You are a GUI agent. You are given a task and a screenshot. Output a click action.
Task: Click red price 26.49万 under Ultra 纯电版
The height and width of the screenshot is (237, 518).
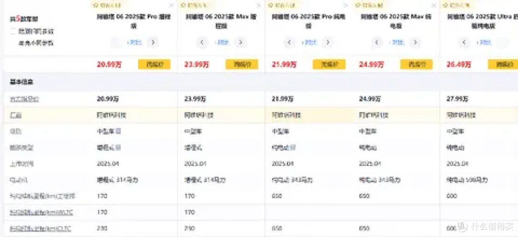click(x=459, y=65)
